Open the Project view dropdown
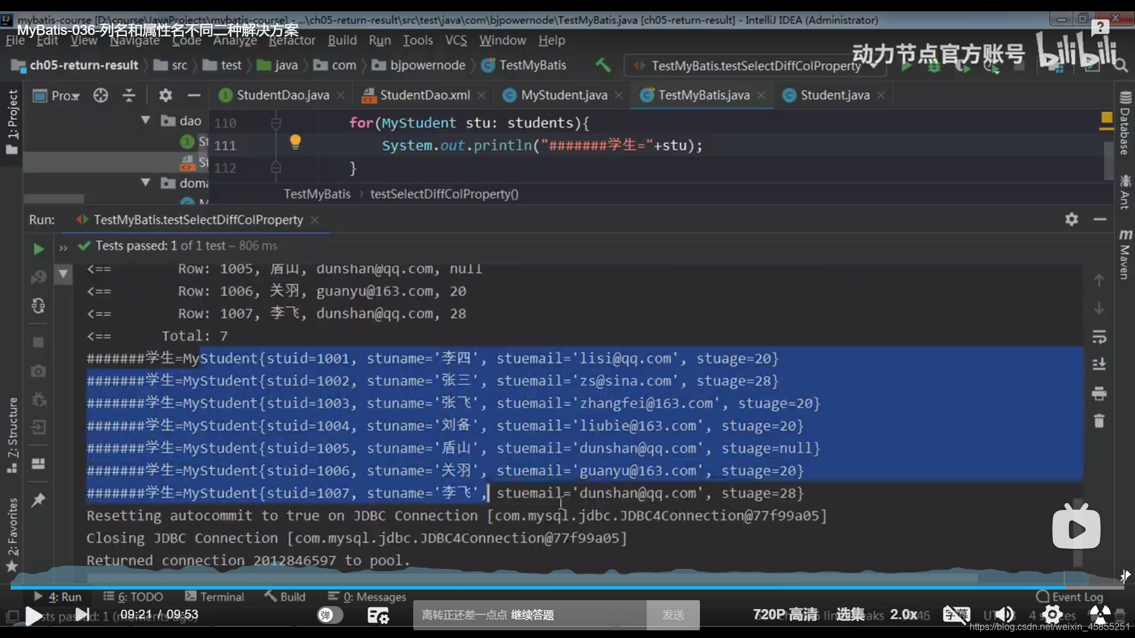 pyautogui.click(x=57, y=96)
